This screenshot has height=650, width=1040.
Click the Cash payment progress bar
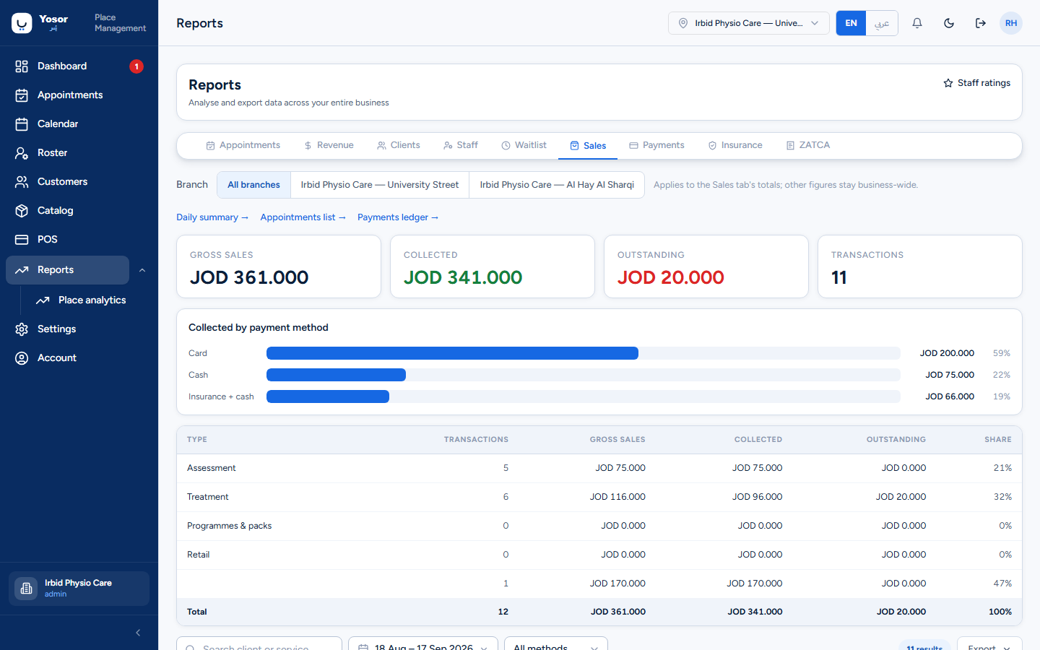tap(583, 375)
